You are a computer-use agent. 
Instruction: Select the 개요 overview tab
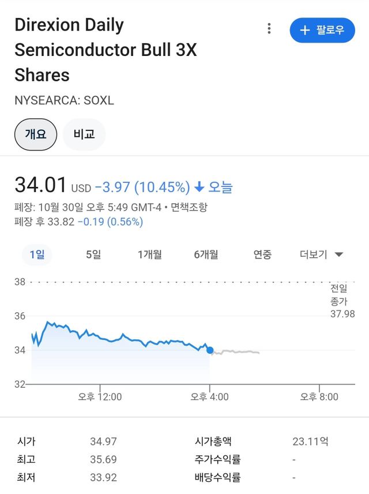click(36, 134)
